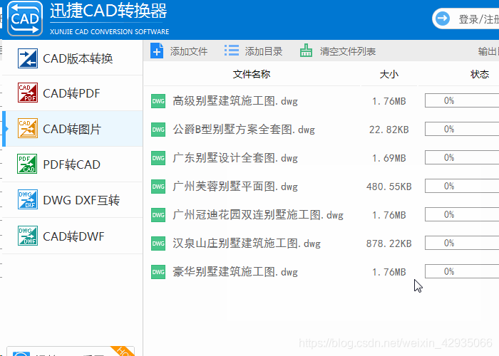Click the DWG DXF互转 sidebar icon

[28, 199]
